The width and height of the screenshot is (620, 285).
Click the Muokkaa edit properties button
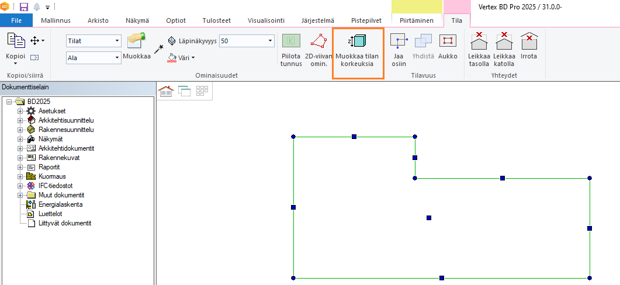coord(137,47)
